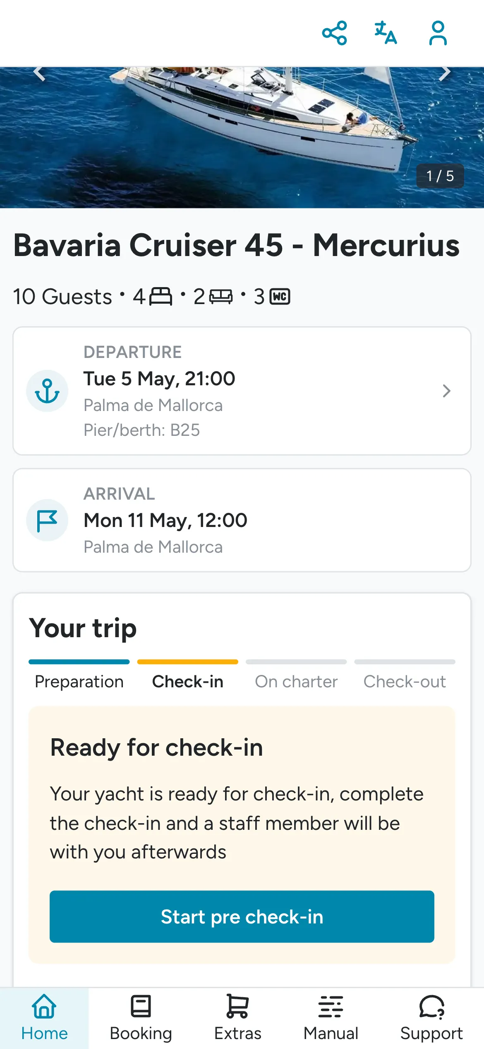Click the anchor icon in Departure card

coord(47,391)
